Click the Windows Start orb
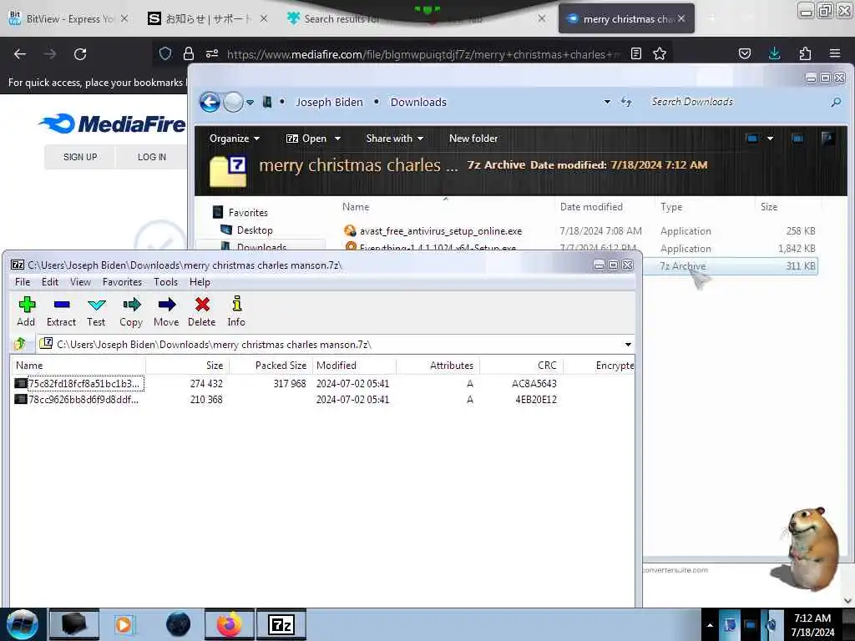 (x=23, y=624)
